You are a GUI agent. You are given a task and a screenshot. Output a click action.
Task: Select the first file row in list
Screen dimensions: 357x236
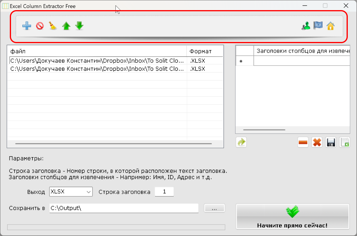pos(115,61)
